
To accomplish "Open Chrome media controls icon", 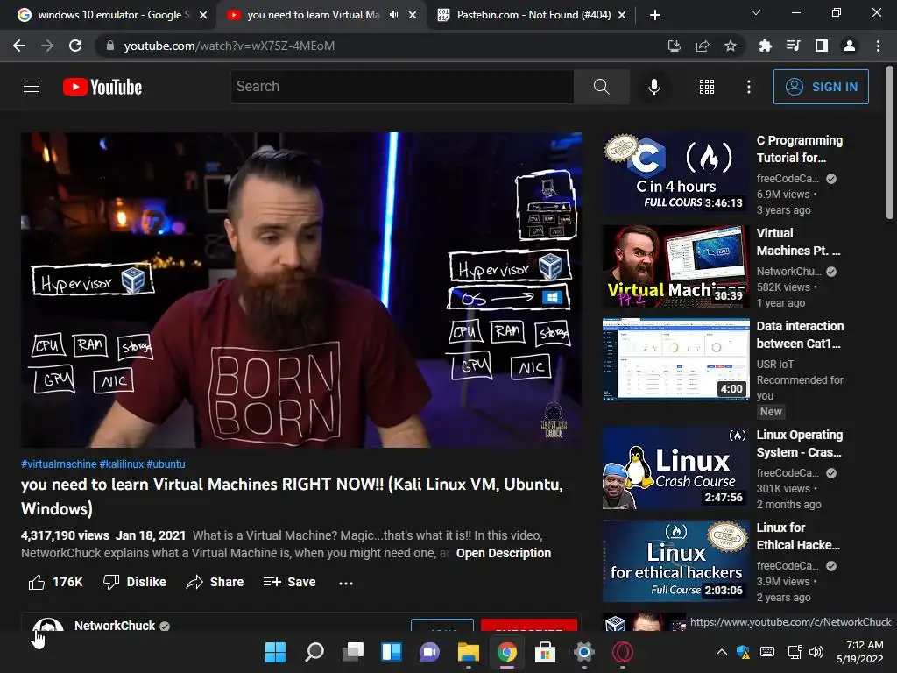I will (793, 46).
